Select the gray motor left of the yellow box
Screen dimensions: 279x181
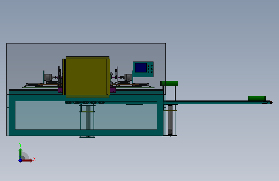48,77
